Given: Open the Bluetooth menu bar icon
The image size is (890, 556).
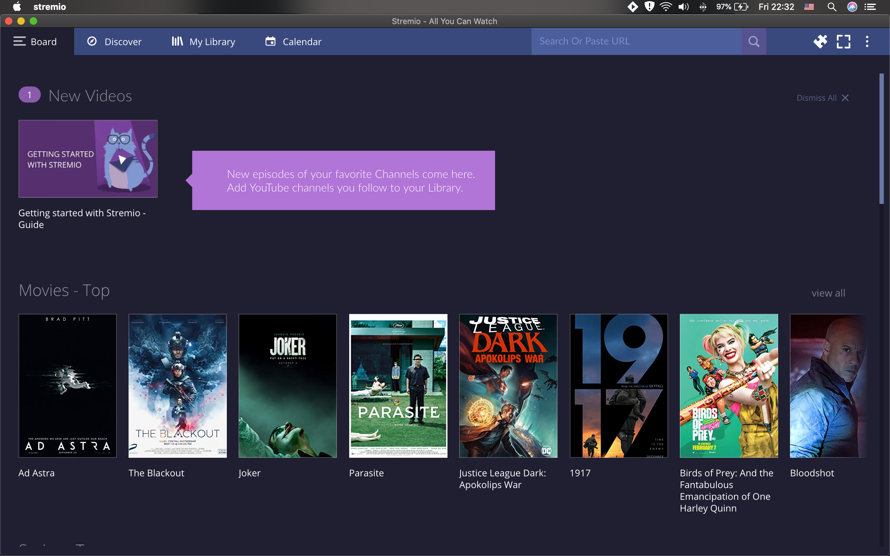Looking at the screenshot, I should tap(703, 6).
